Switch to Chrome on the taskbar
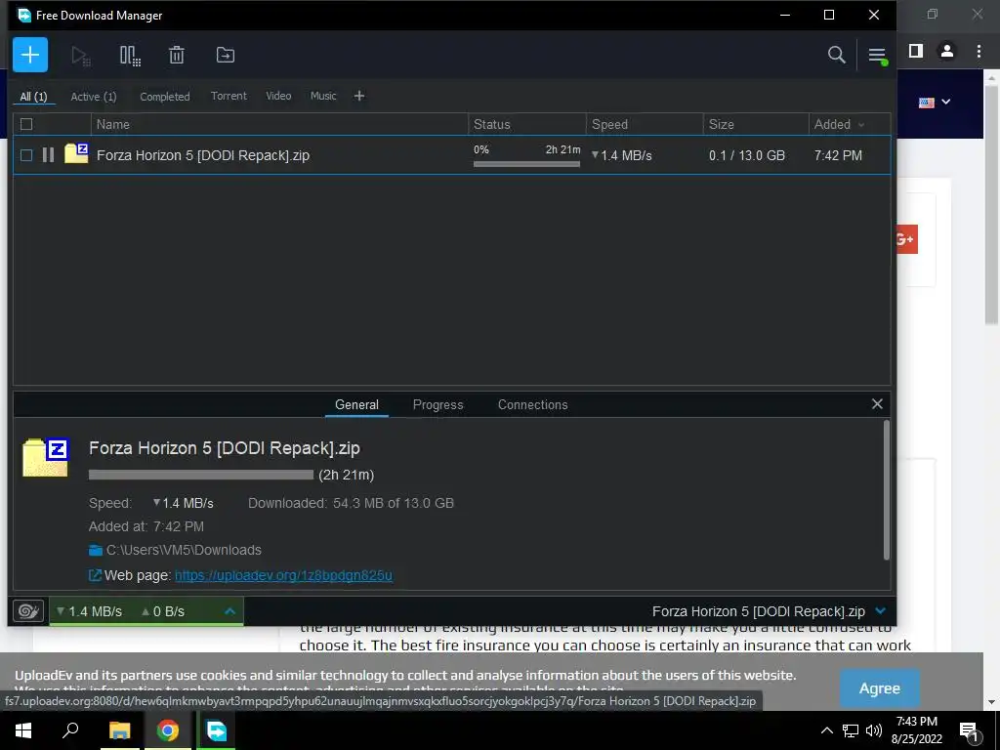Screen dimensions: 1000x750 168,730
